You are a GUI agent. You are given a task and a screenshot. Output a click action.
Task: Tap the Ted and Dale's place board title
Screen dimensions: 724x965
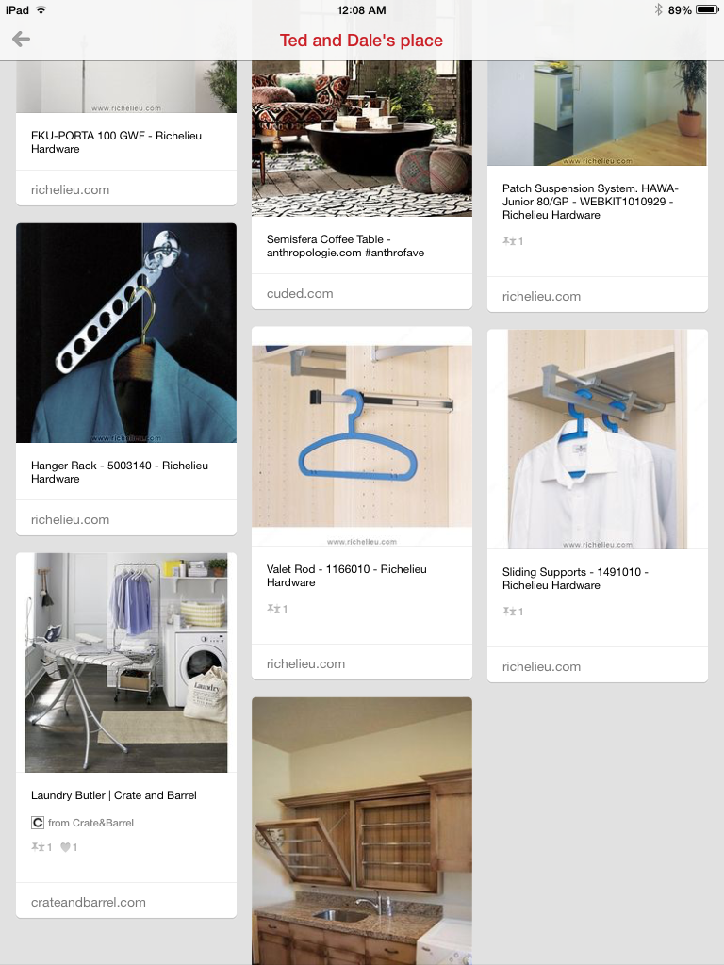coord(361,40)
